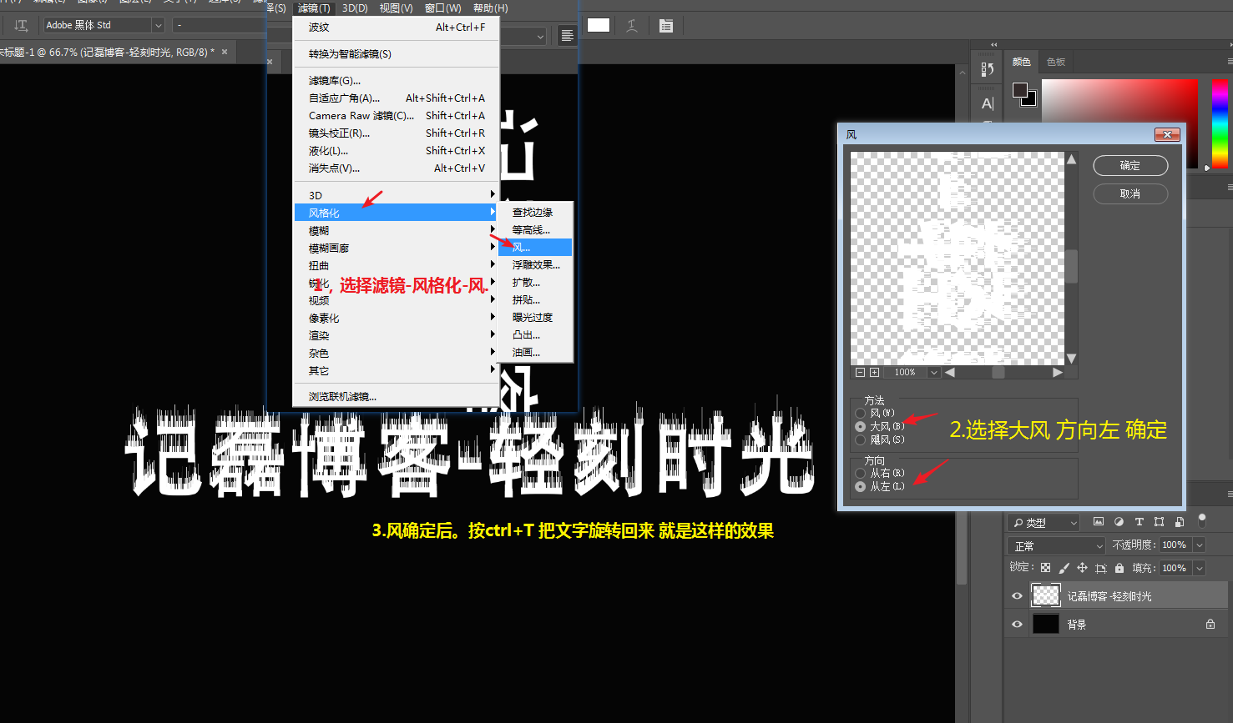The width and height of the screenshot is (1233, 723).
Task: Click the white text color swatch
Action: click(599, 25)
